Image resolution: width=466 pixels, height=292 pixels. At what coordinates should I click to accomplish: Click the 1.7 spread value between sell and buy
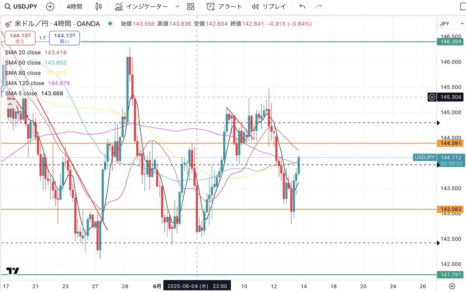coord(42,38)
